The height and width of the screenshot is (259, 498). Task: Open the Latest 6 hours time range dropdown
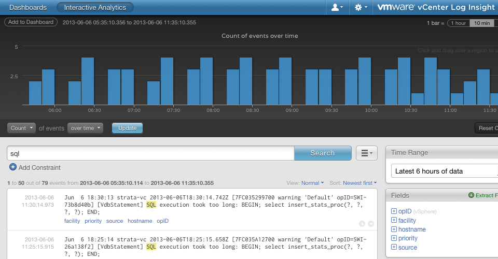tap(445, 171)
